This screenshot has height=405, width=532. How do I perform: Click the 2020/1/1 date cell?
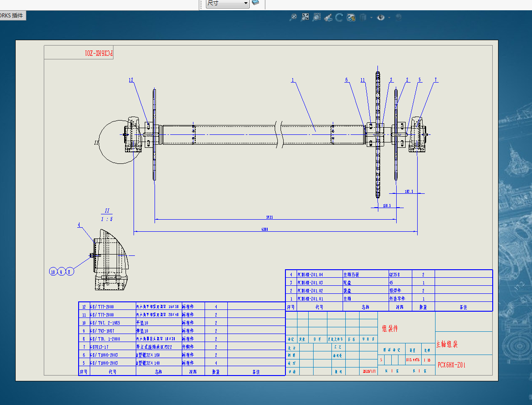369,372
